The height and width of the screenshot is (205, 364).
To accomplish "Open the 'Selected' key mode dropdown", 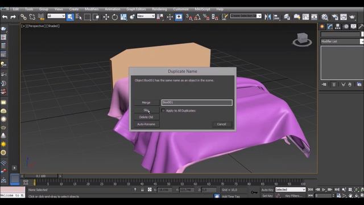I will 290,190.
